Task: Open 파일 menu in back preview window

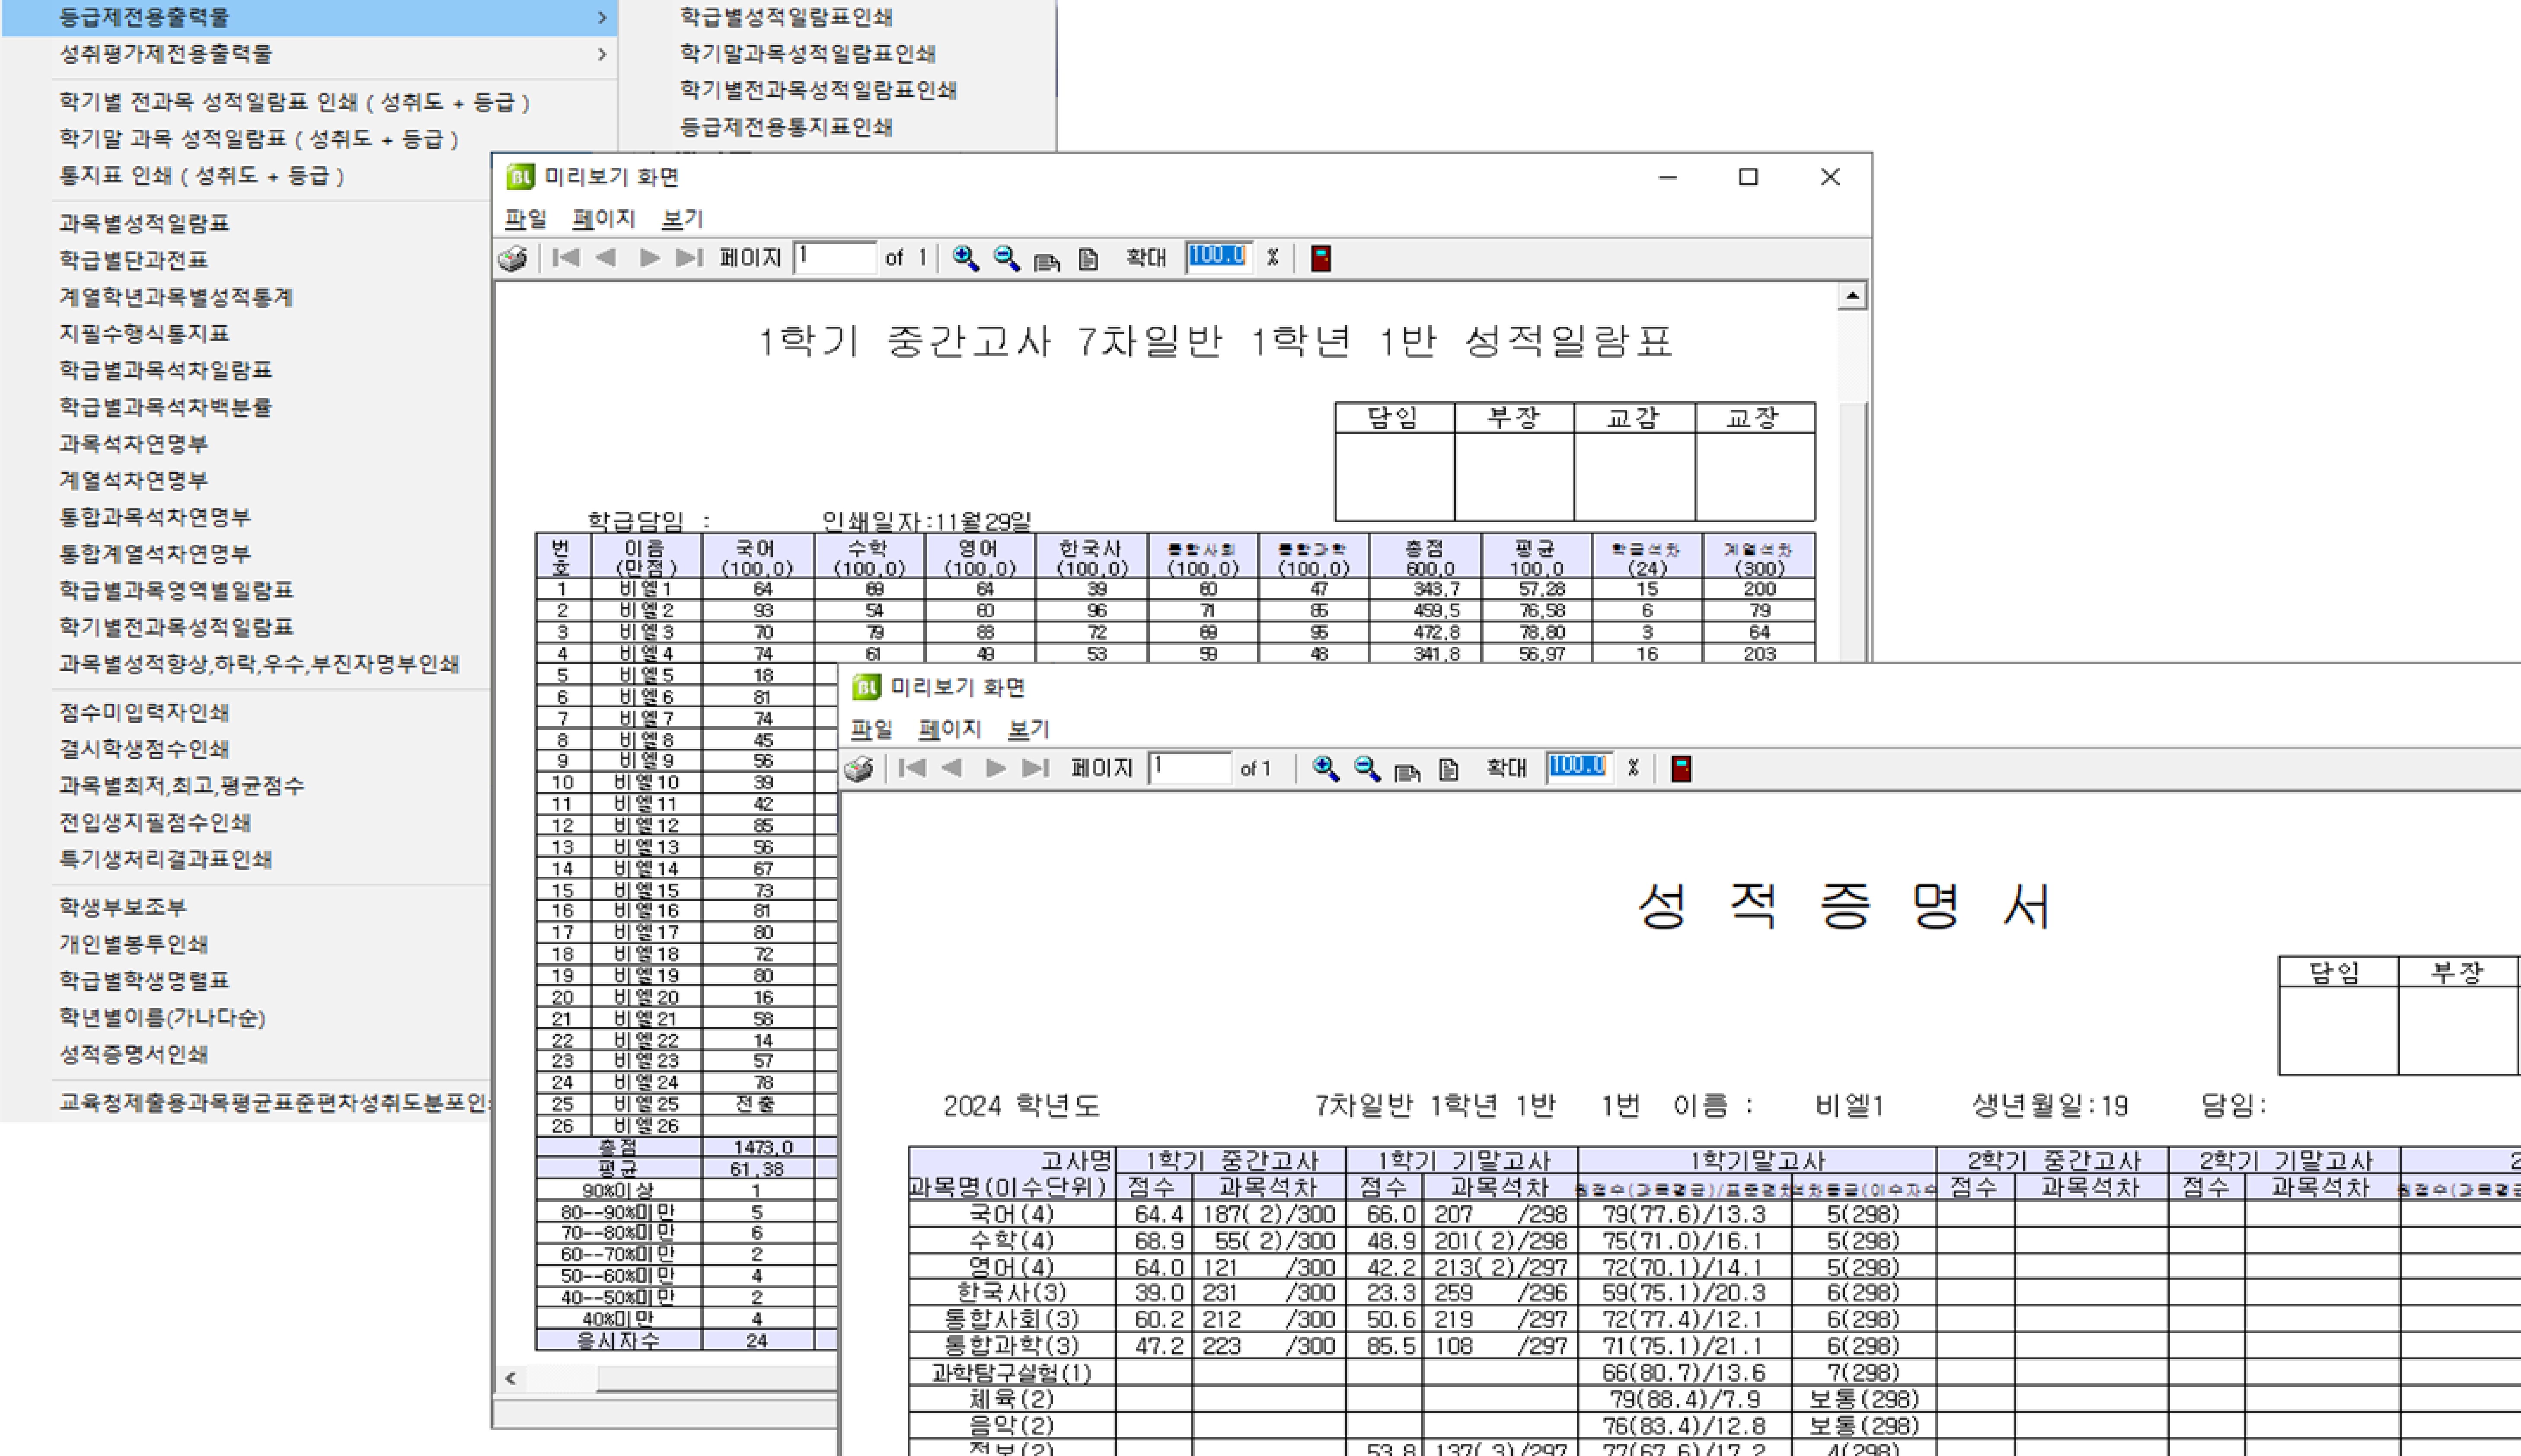Action: click(525, 218)
